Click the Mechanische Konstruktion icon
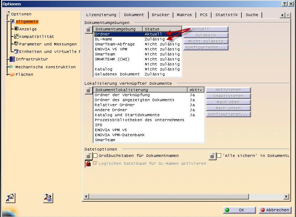This screenshot has height=217, width=296. (x=12, y=67)
